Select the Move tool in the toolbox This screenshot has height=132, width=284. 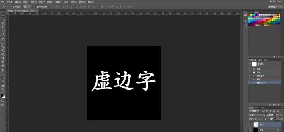3,15
